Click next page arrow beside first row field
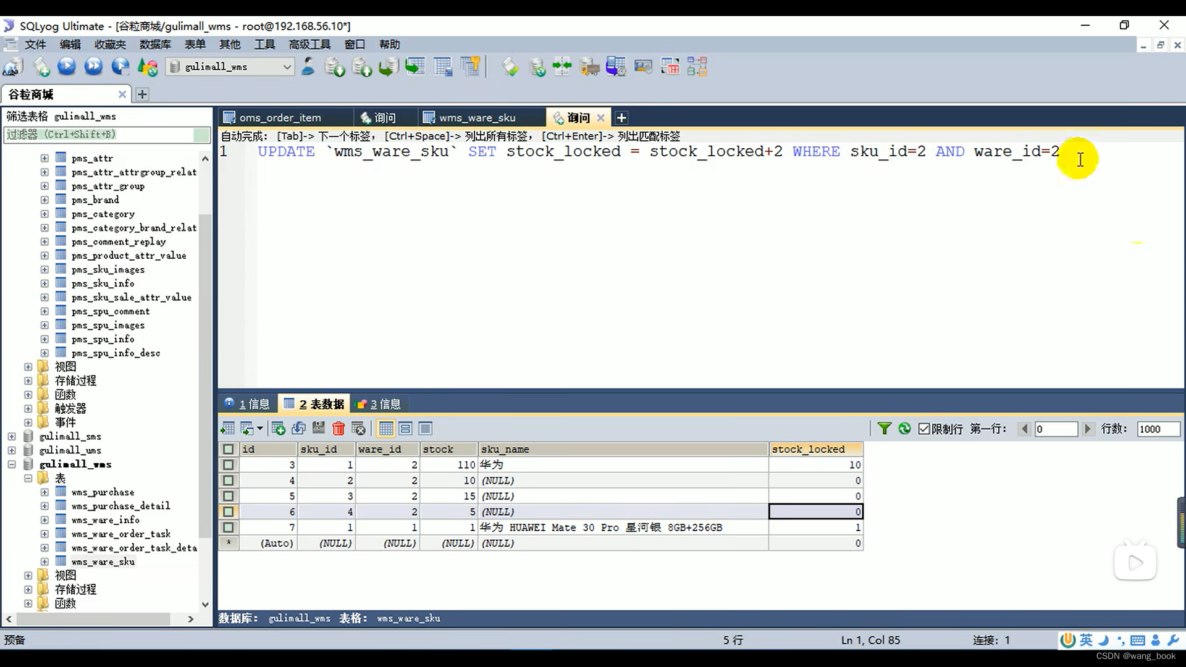The image size is (1186, 667). coord(1088,429)
